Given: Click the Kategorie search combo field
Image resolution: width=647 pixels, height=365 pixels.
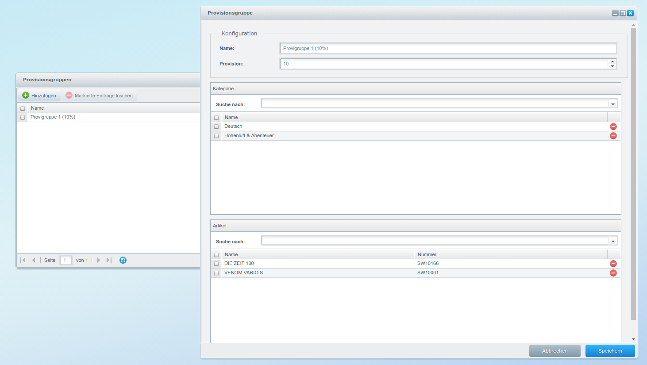Looking at the screenshot, I should pos(435,104).
